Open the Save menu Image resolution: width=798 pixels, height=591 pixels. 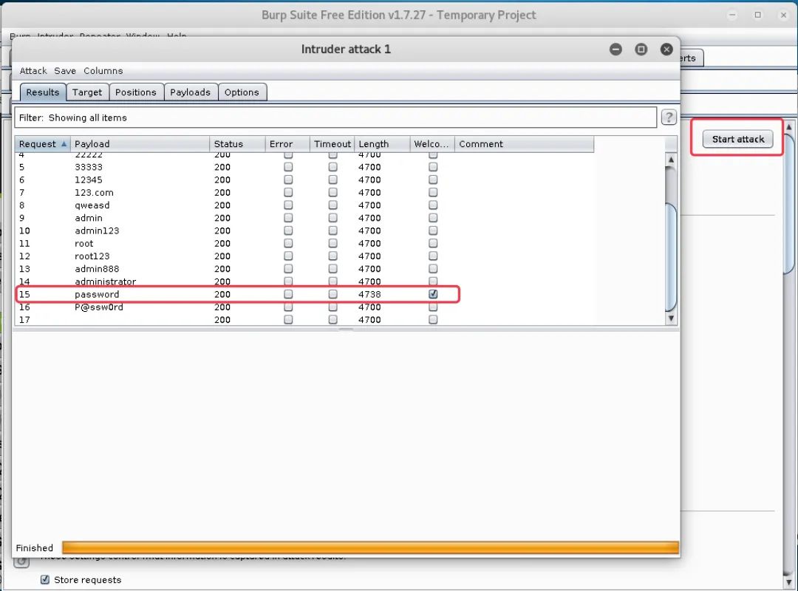click(x=65, y=71)
